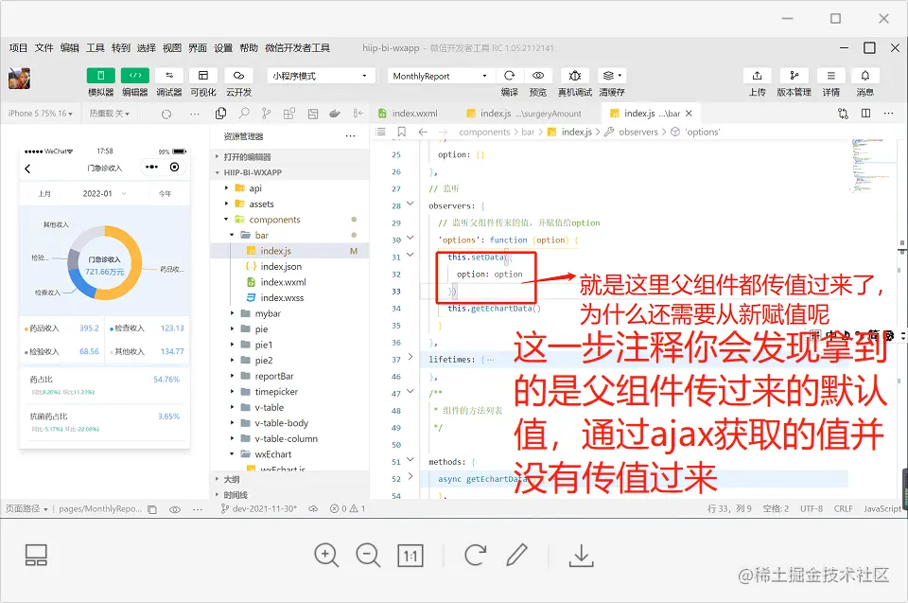Rotate the image clockwise
Screen dimensions: 908x603
click(x=476, y=555)
